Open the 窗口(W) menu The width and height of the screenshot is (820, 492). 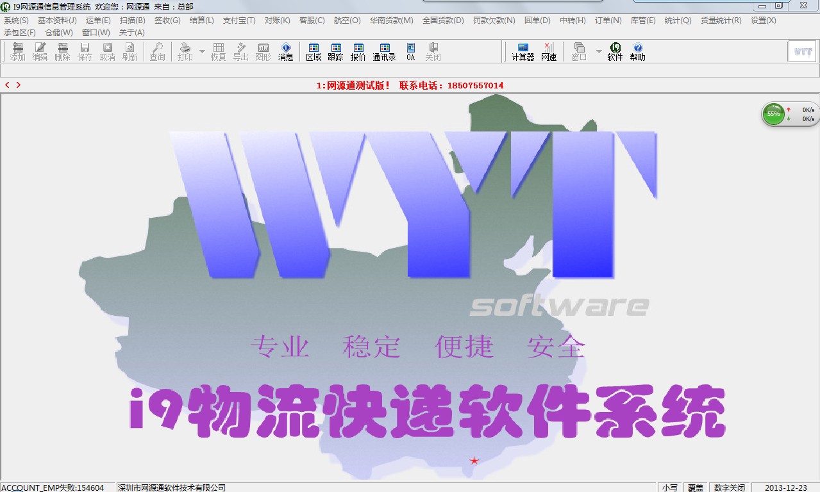pyautogui.click(x=96, y=33)
